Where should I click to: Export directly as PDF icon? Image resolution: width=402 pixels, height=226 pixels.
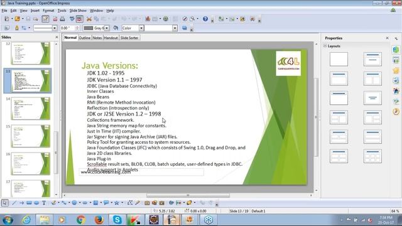click(x=55, y=19)
